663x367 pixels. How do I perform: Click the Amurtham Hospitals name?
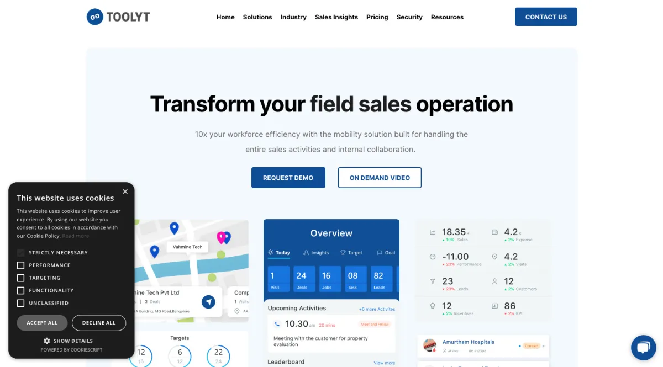click(x=469, y=342)
